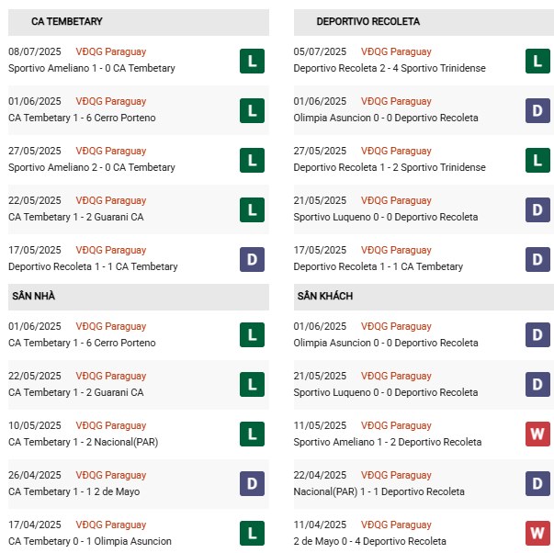
Task: Open the CA Tembetary 0 - 1 Olimpia Asuncion match text
Action: click(x=90, y=542)
